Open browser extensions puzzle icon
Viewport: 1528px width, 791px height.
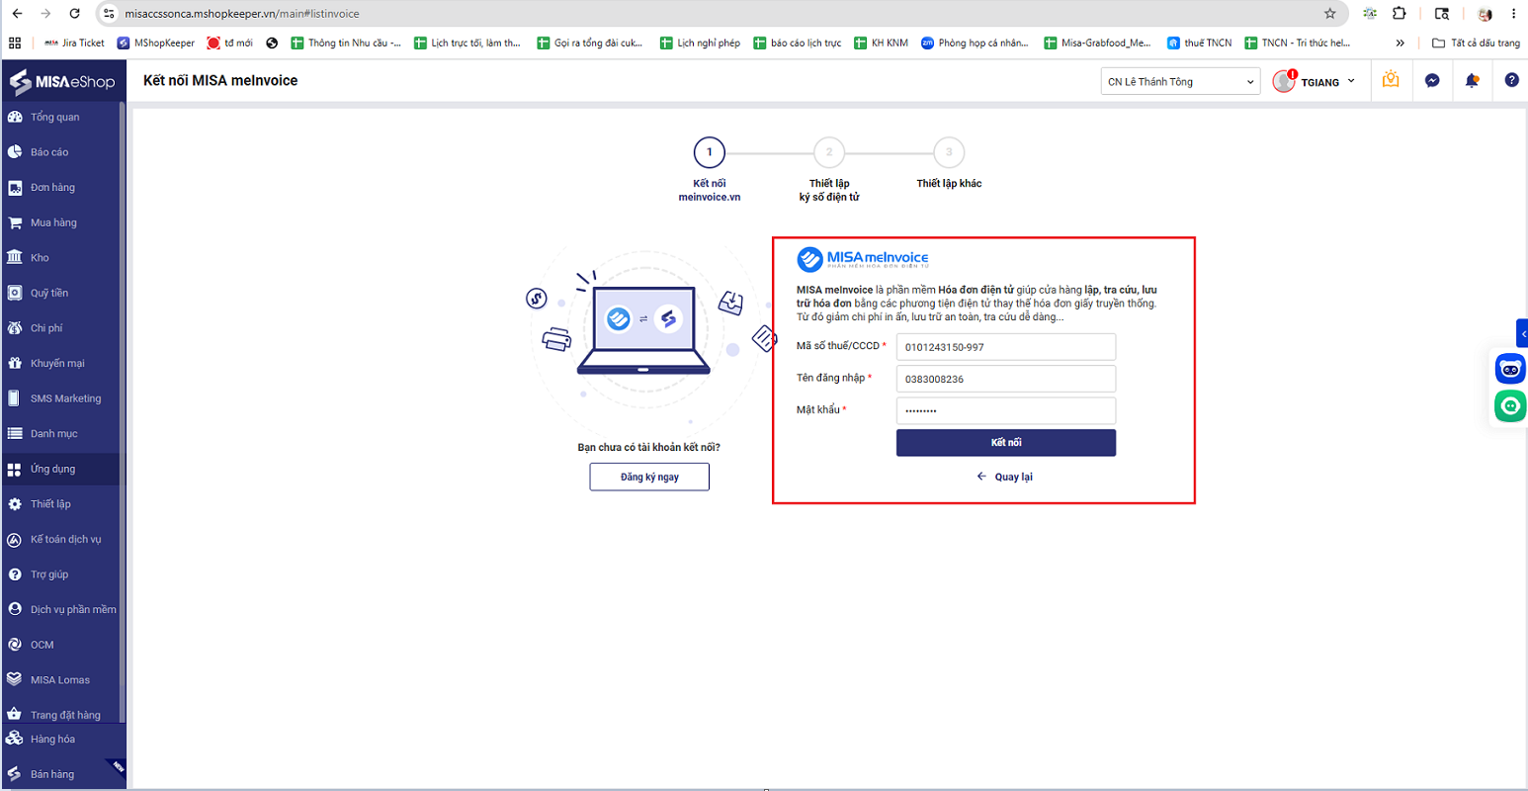coord(1400,14)
